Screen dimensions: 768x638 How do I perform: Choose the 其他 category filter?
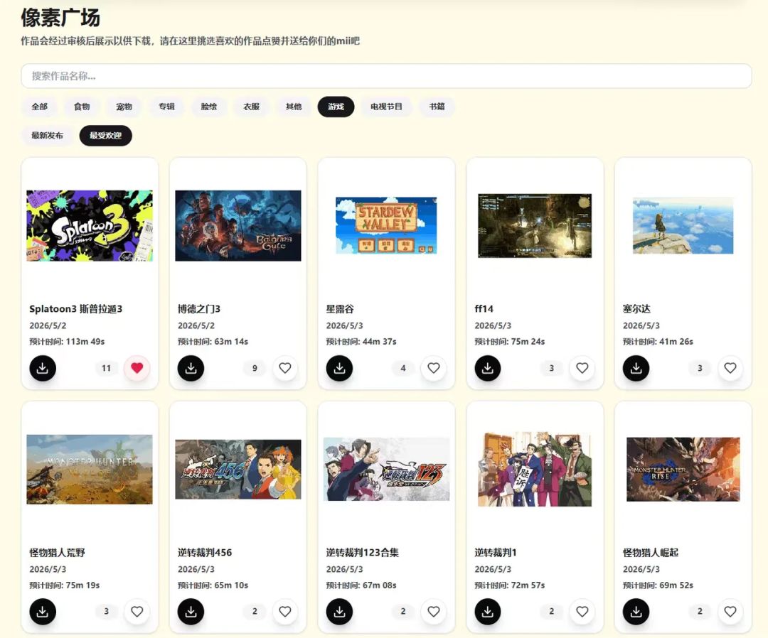294,107
